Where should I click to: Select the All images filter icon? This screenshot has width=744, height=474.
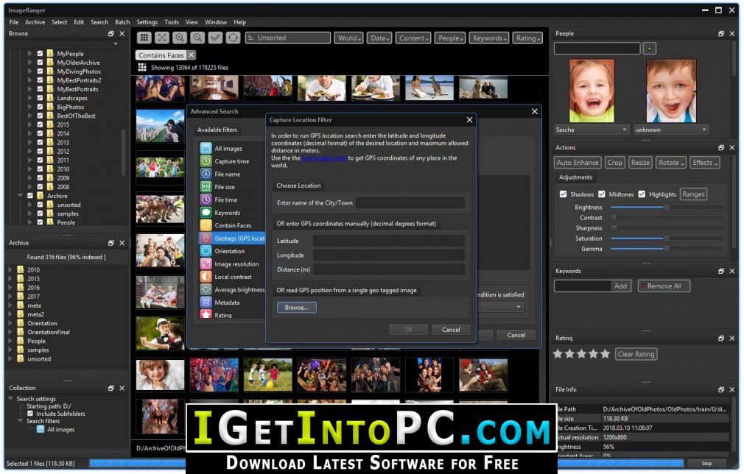coord(206,149)
